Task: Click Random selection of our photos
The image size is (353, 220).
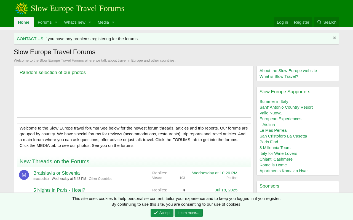Action: pos(53,73)
